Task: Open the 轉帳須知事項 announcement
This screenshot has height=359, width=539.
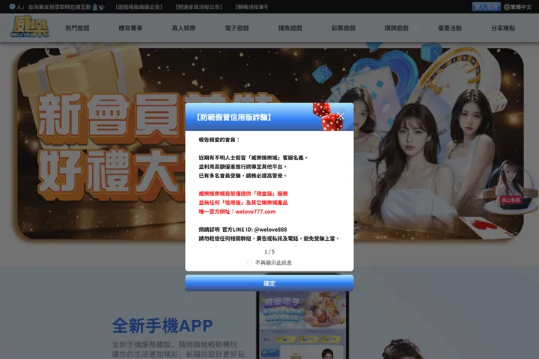Action: 252,7
